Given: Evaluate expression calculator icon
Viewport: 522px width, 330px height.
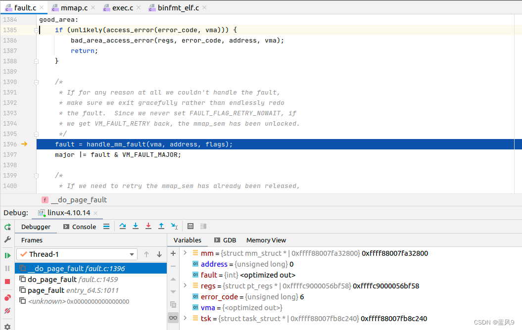Looking at the screenshot, I should (190, 227).
